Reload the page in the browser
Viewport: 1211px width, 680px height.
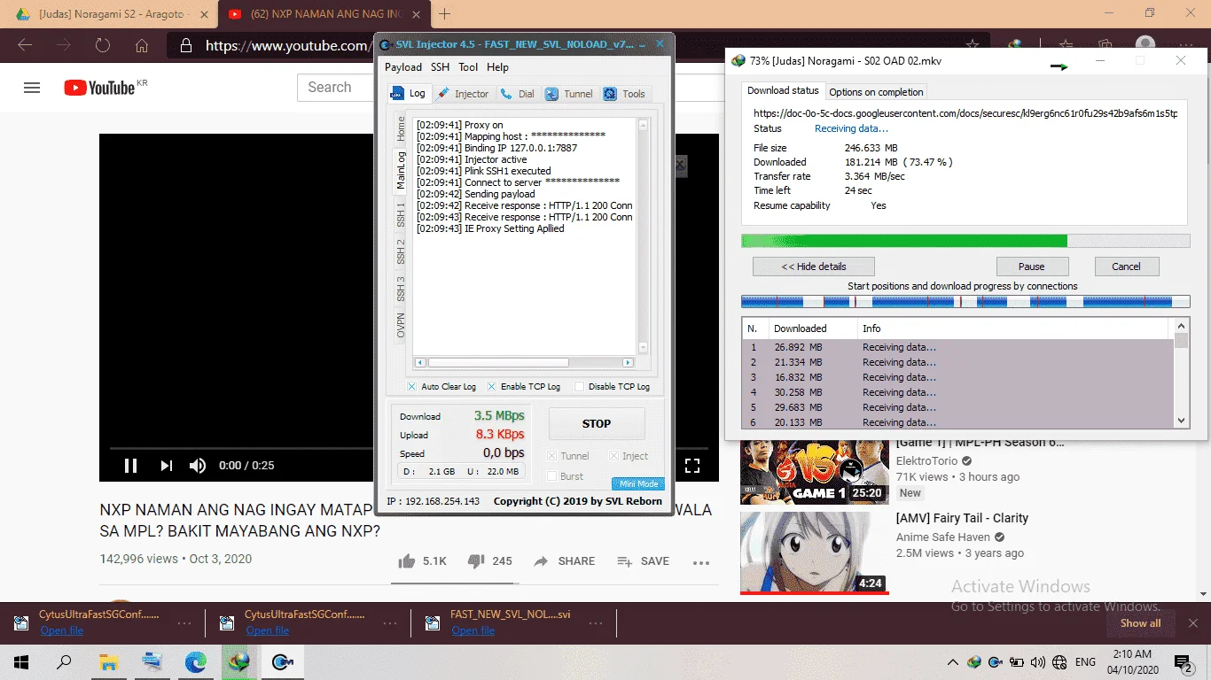click(103, 46)
